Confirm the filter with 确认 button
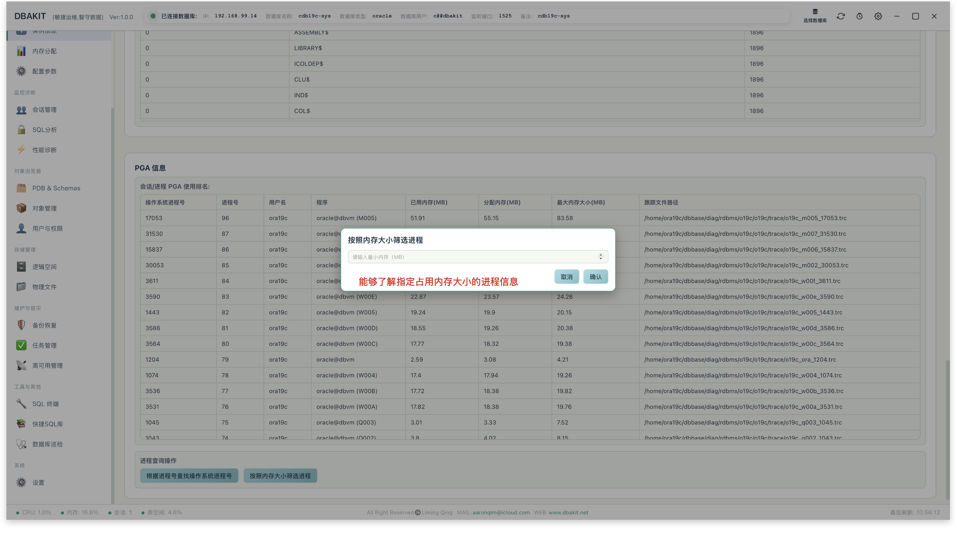This screenshot has width=957, height=538. (595, 277)
